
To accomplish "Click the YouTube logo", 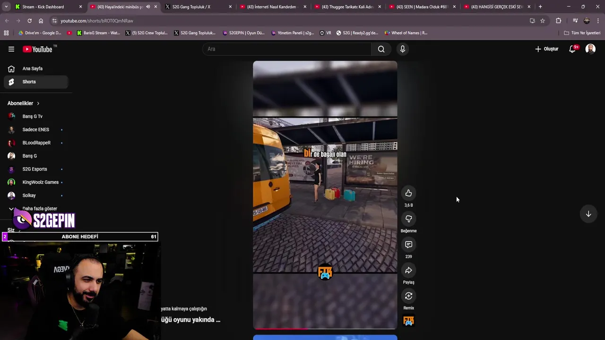I will click(37, 49).
